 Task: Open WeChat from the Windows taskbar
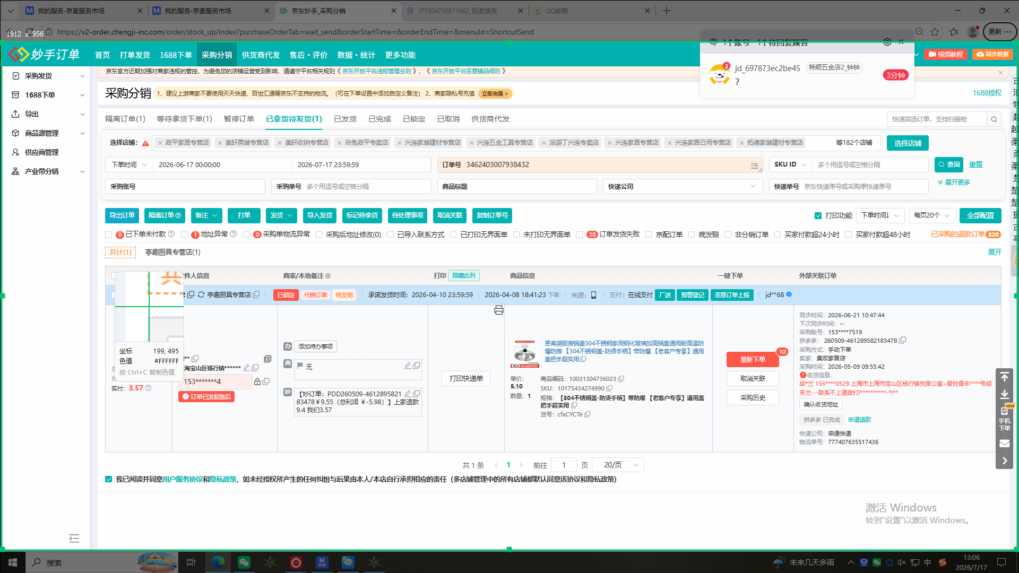click(x=244, y=562)
